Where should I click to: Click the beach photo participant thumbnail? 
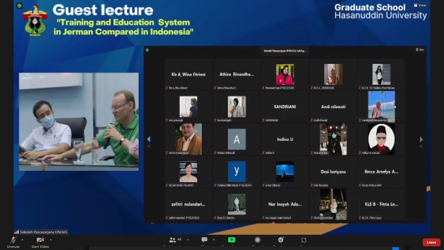tap(381, 107)
